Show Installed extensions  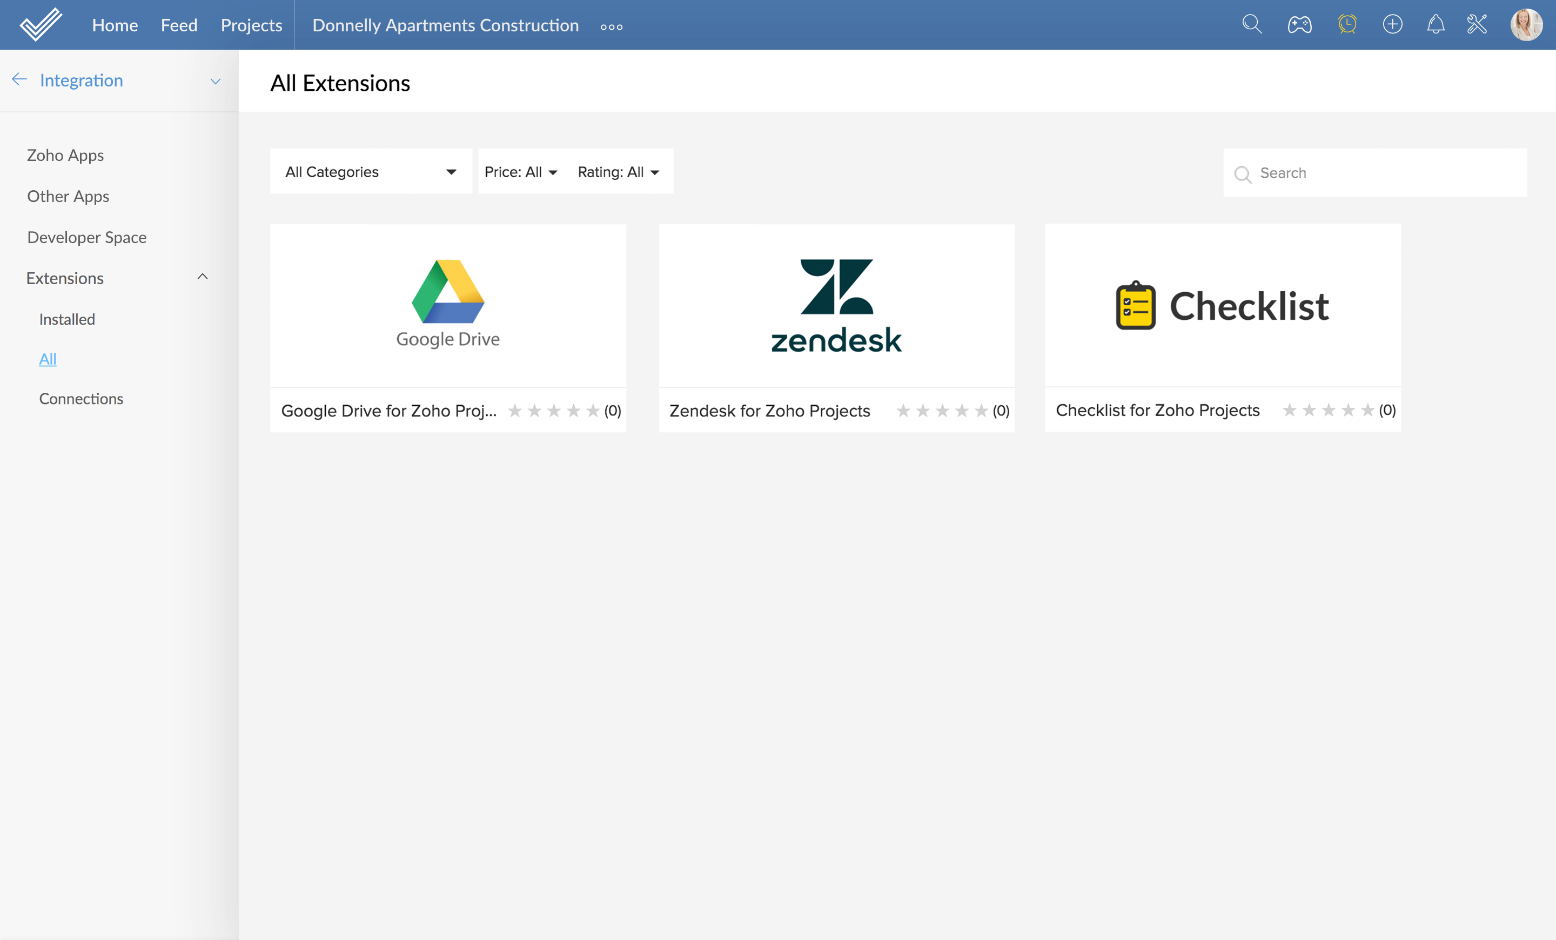tap(67, 319)
